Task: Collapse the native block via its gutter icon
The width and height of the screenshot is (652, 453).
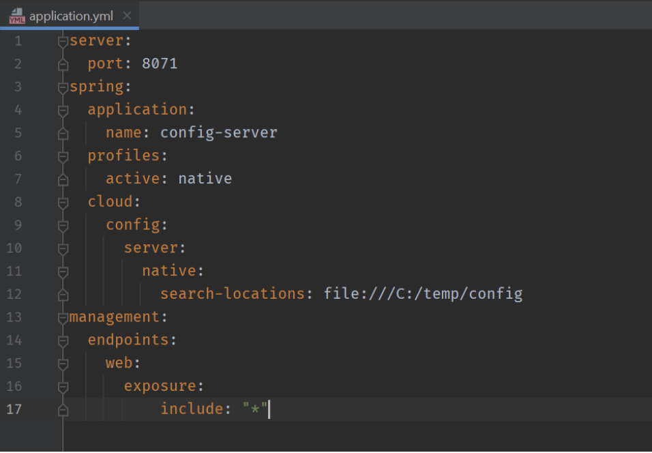Action: pos(62,270)
